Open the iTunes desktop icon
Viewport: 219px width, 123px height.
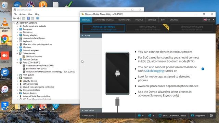(x=5, y=91)
